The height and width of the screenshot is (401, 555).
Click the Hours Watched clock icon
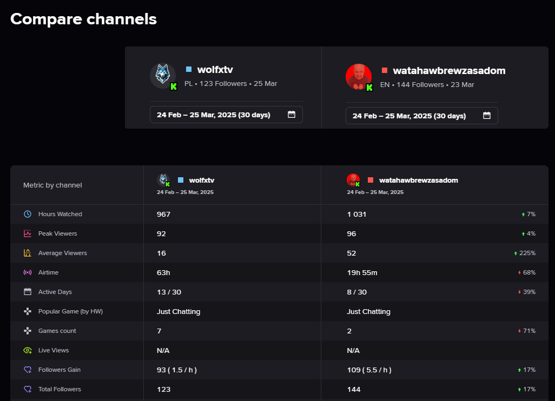[x=28, y=214]
